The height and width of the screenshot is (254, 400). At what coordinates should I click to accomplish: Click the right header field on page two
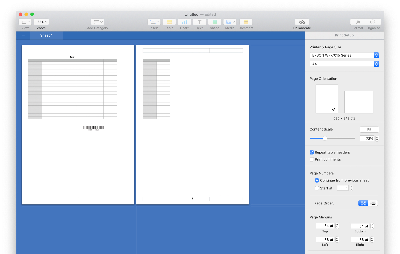click(x=226, y=51)
